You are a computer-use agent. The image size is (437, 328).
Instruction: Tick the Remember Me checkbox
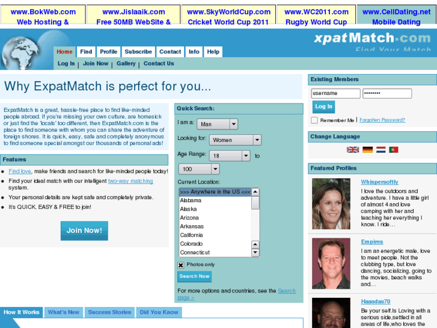click(314, 120)
